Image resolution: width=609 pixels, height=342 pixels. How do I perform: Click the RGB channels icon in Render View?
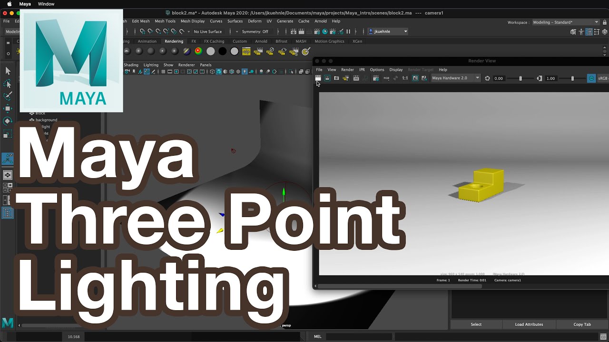pyautogui.click(x=386, y=78)
